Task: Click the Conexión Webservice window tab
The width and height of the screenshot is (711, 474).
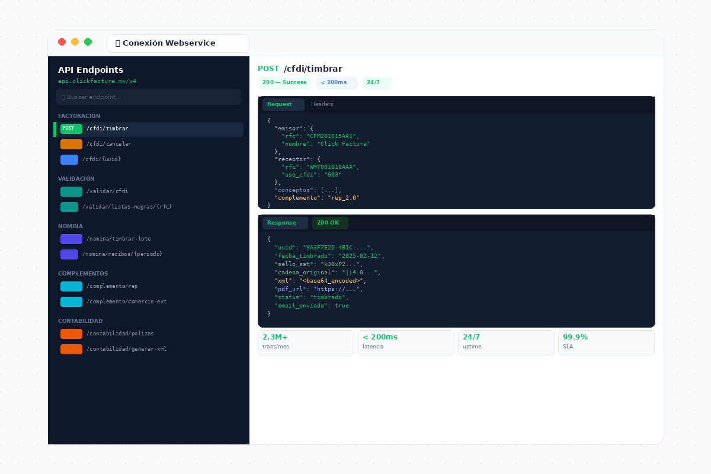Action: tap(178, 43)
